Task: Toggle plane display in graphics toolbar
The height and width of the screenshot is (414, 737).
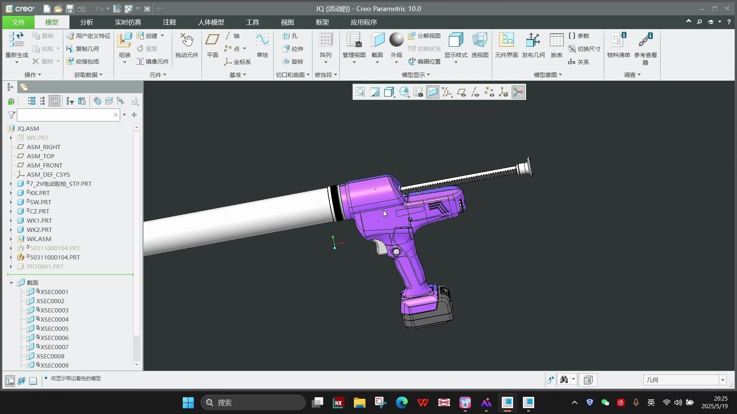Action: tap(461, 92)
